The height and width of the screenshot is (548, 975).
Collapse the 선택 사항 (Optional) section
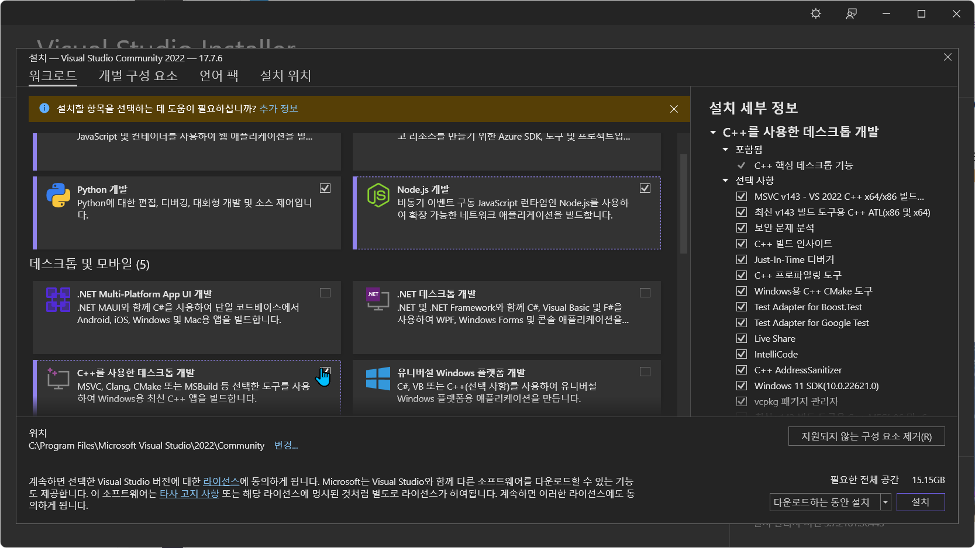click(725, 181)
